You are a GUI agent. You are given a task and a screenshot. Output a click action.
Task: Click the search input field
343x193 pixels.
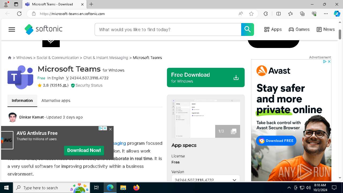coord(168,29)
